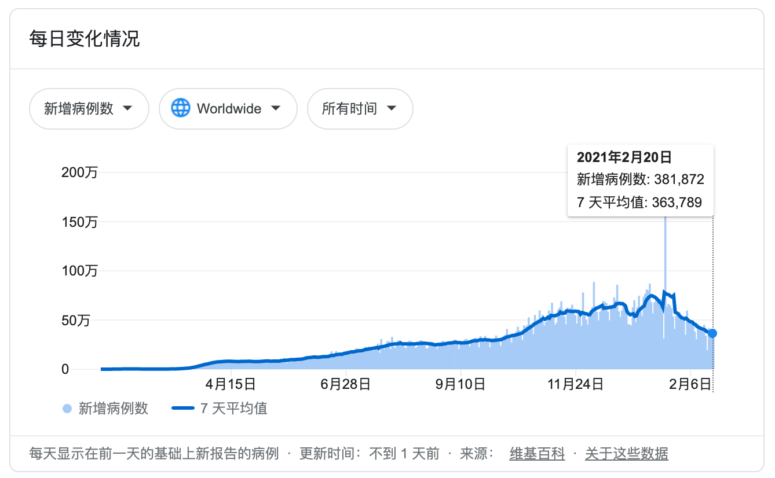Click the globe icon beside Worldwide

(x=181, y=108)
